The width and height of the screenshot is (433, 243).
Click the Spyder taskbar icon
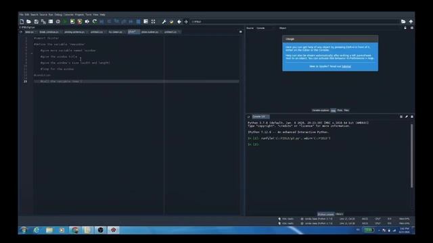(x=113, y=230)
